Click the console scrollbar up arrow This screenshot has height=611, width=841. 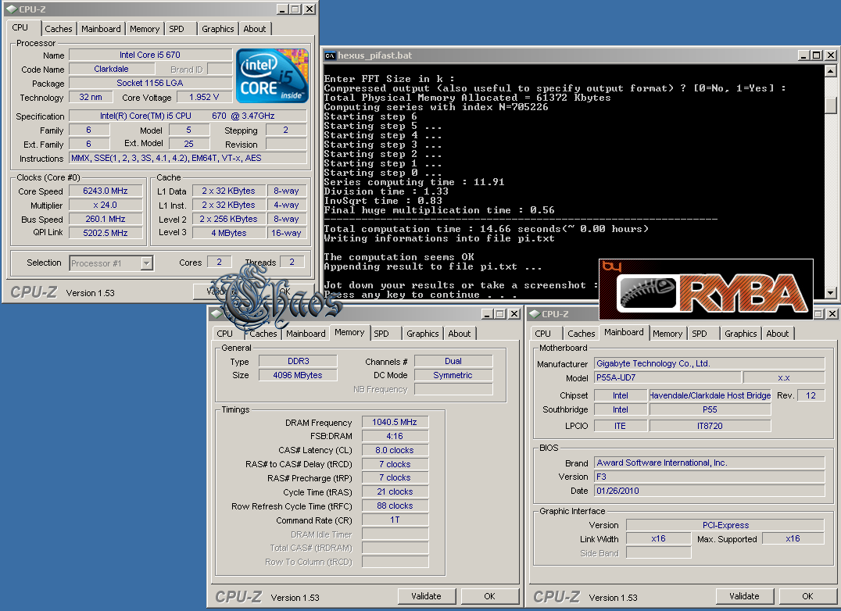(830, 71)
